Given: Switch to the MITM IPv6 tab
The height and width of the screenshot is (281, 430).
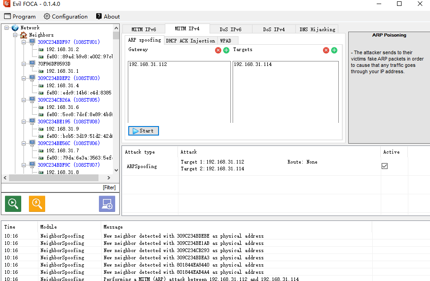Looking at the screenshot, I should coord(144,29).
